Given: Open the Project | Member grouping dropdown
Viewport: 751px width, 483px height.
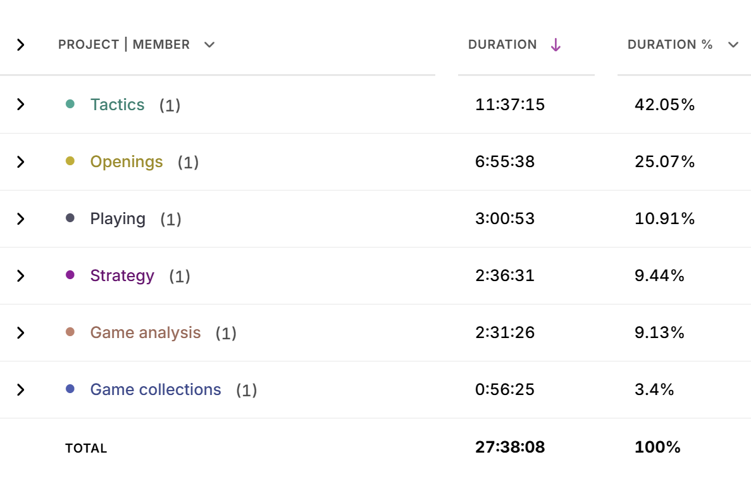Looking at the screenshot, I should click(x=209, y=44).
